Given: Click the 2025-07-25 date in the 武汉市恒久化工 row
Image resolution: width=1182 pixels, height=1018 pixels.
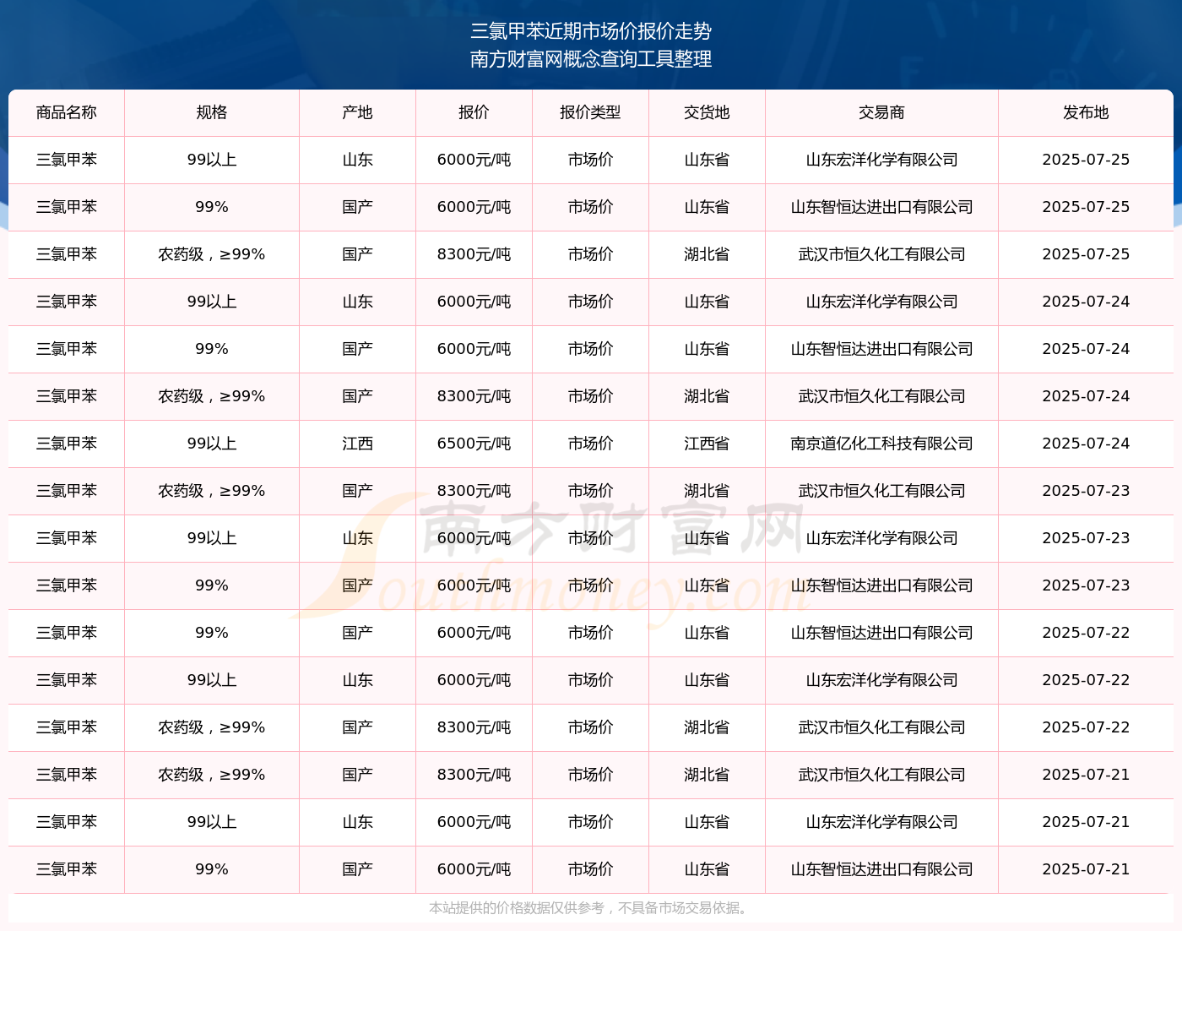Looking at the screenshot, I should coord(1087,254).
